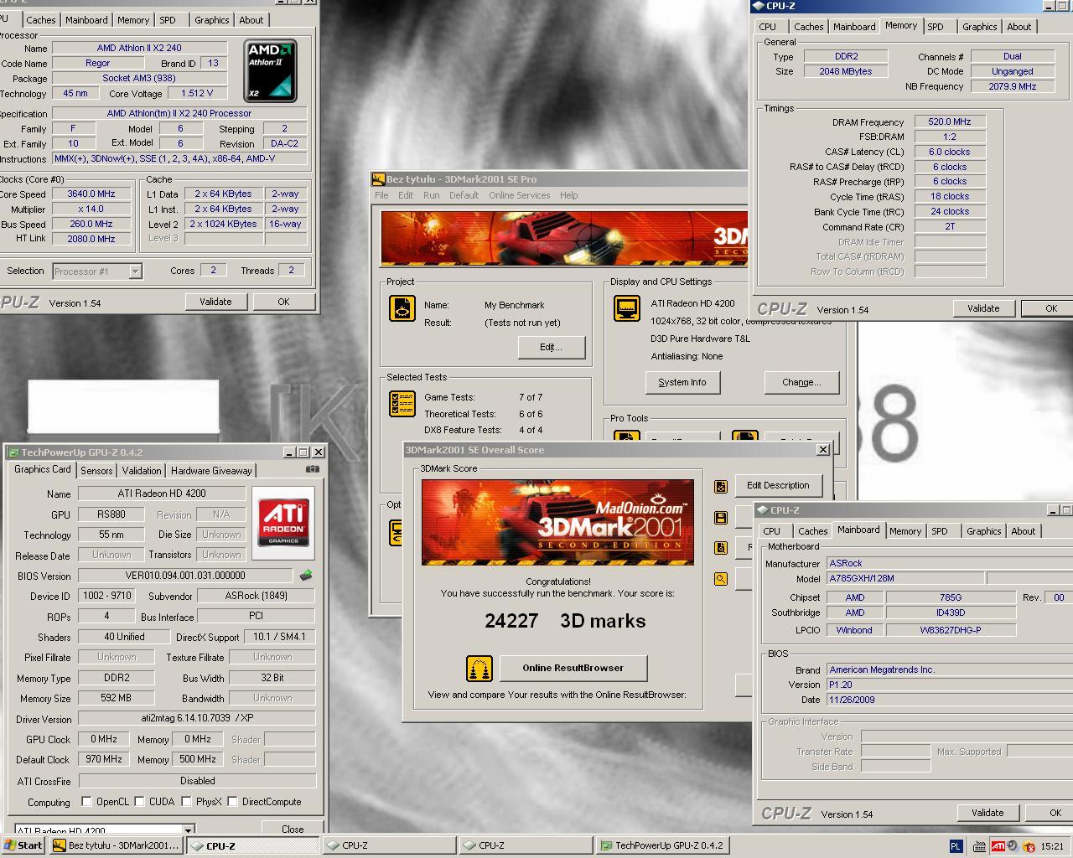Switch to the TechPowerUp GPU-Z taskbar button

tap(661, 845)
